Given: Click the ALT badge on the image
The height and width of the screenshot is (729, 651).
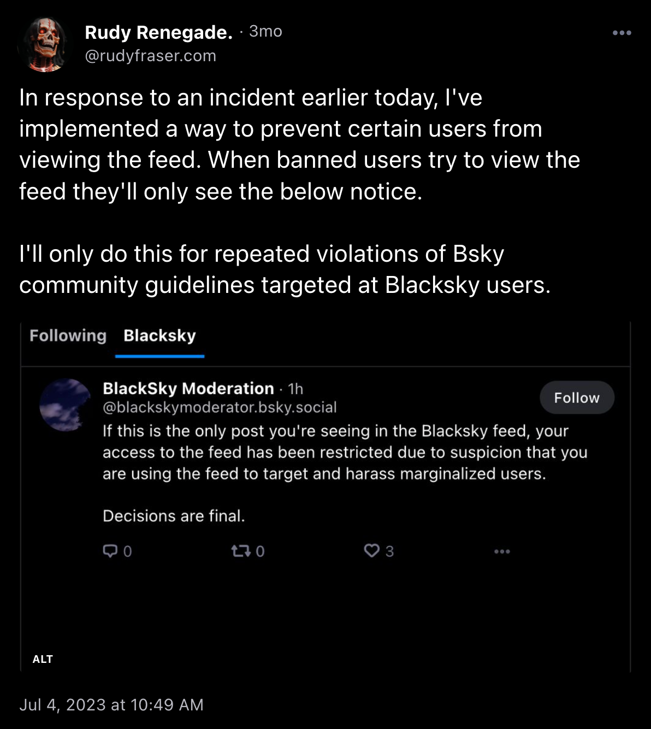Looking at the screenshot, I should [x=43, y=659].
